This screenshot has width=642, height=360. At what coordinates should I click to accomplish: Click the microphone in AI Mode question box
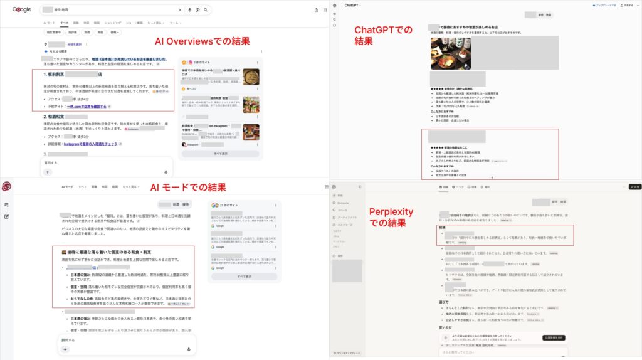tap(189, 349)
